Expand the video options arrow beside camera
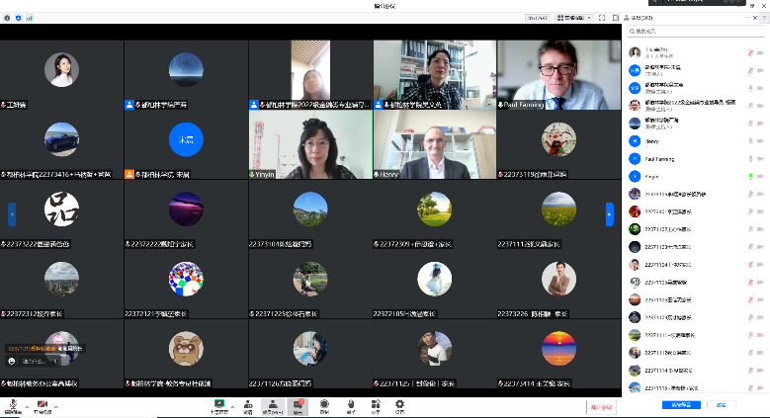This screenshot has height=418, width=770. (56, 405)
